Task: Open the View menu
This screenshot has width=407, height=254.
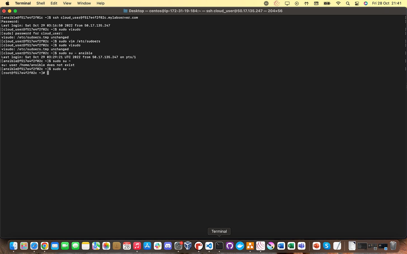Action: click(x=67, y=3)
